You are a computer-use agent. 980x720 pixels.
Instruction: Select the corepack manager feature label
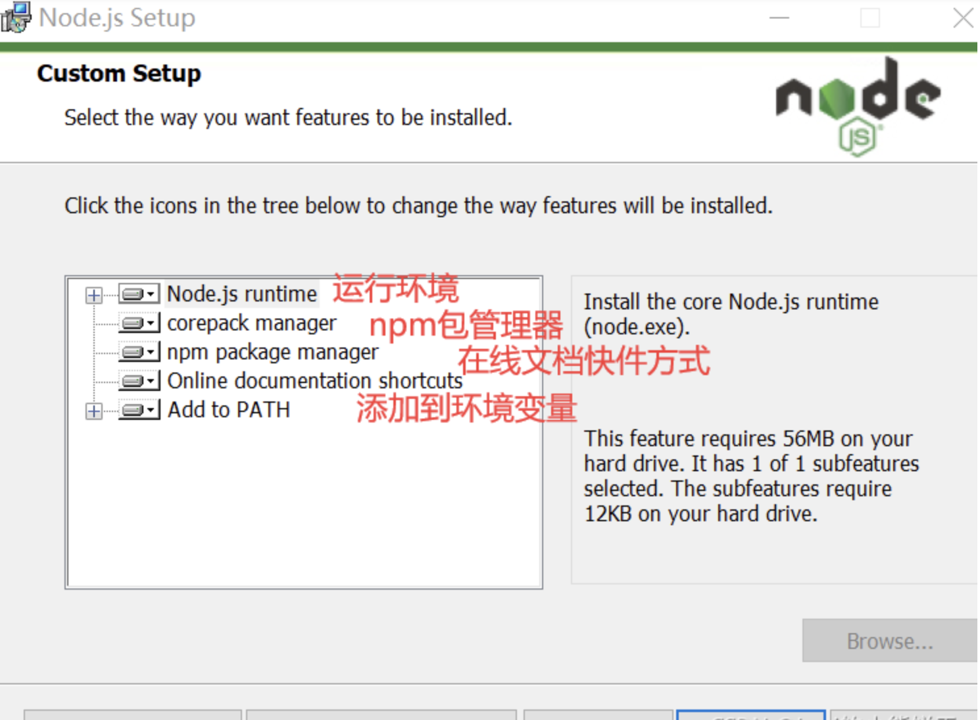pyautogui.click(x=252, y=323)
